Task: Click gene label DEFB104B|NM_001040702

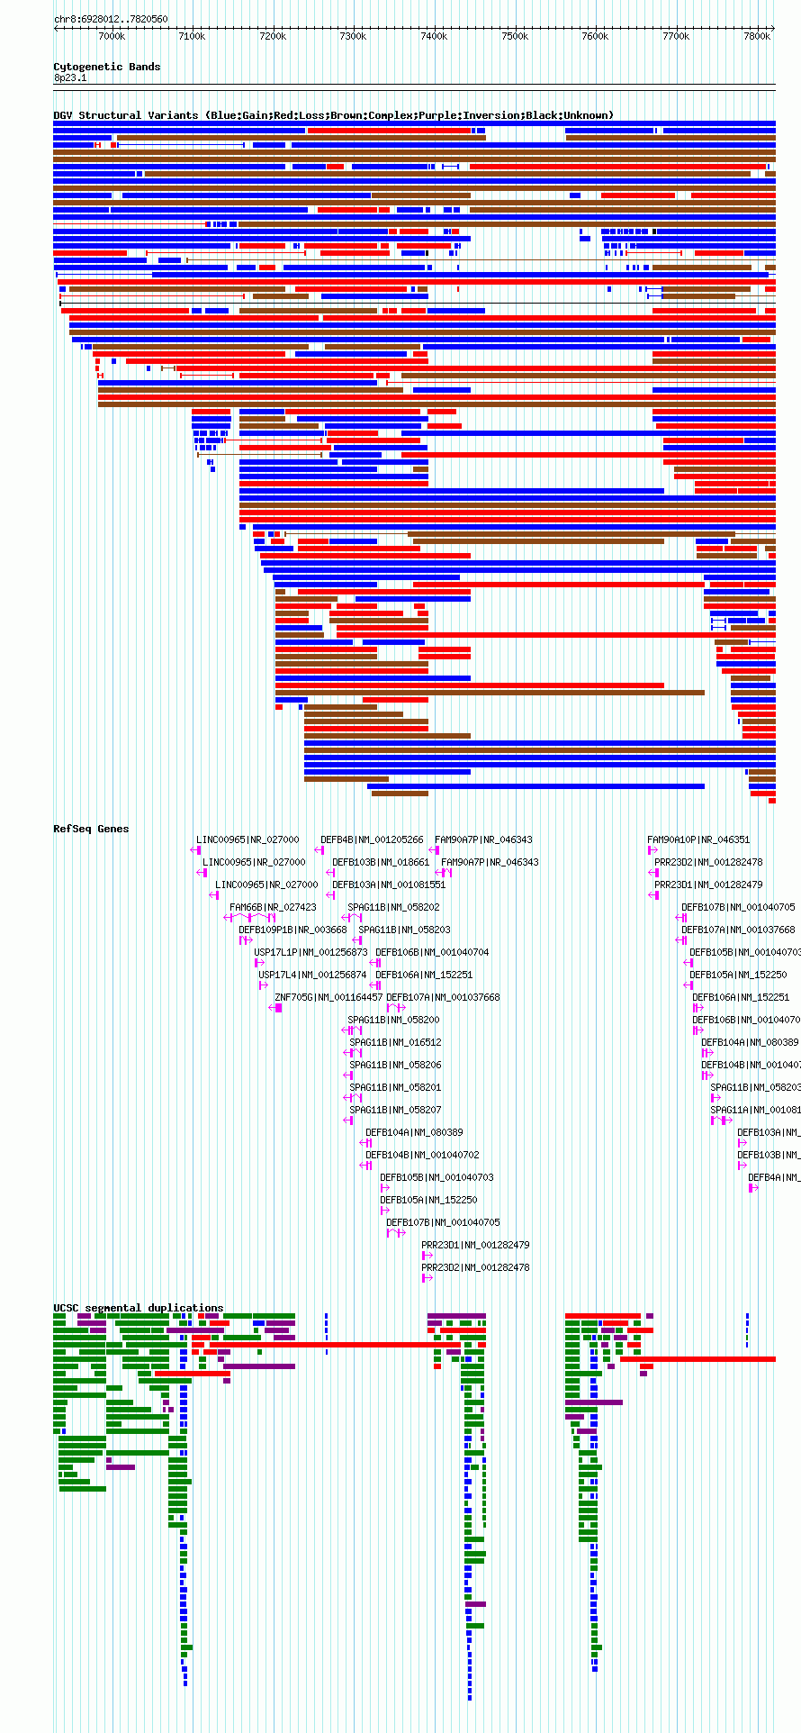Action: pyautogui.click(x=422, y=1155)
